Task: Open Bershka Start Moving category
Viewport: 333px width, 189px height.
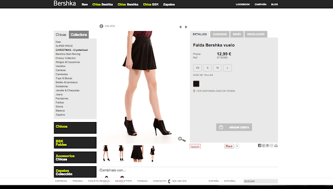Action: point(68,54)
